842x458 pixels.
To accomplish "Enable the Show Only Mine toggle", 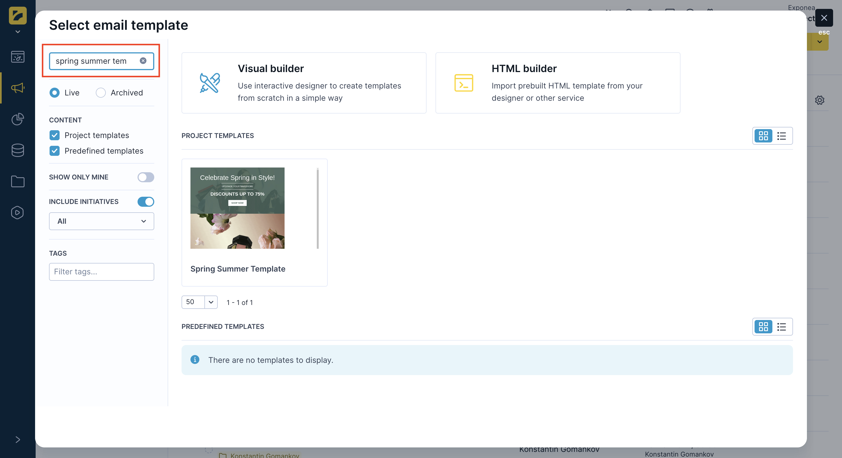I will 146,177.
